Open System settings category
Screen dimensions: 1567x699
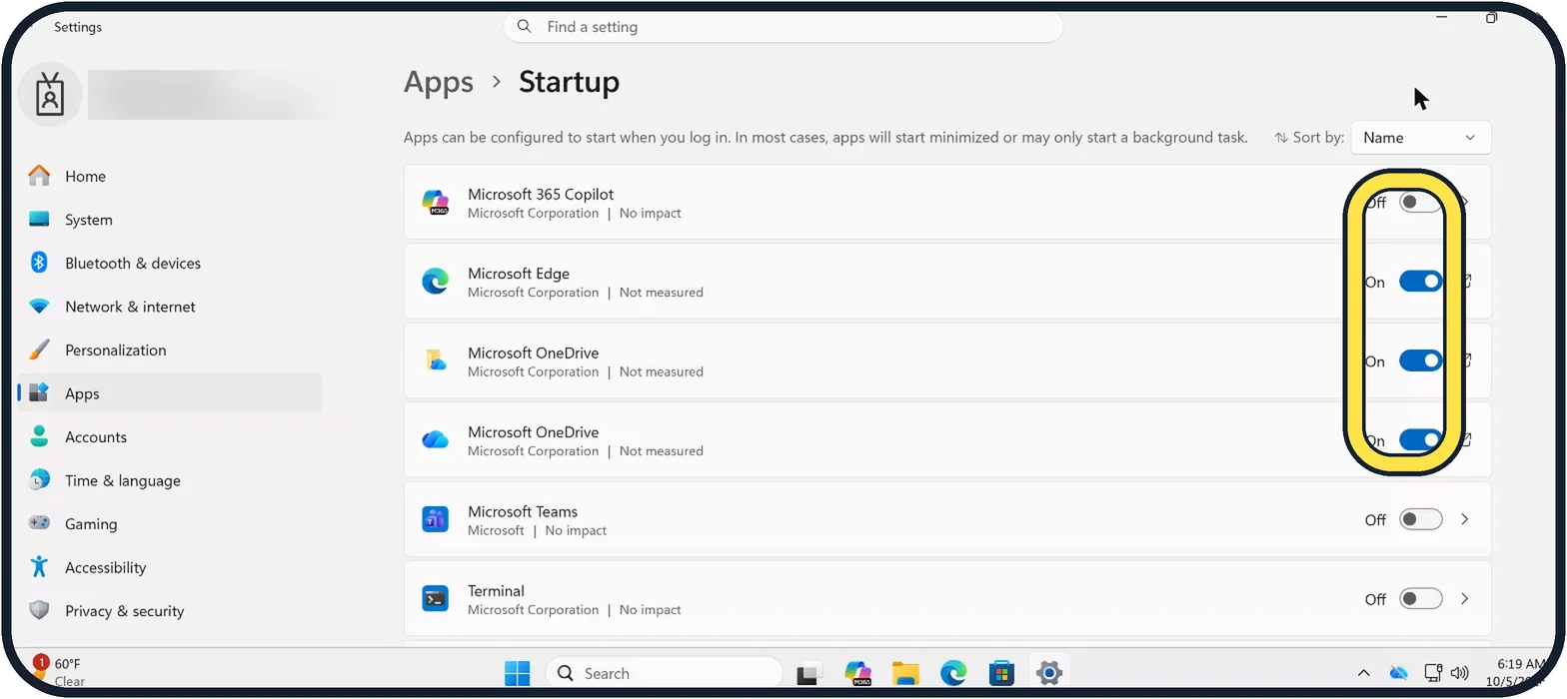point(170,220)
